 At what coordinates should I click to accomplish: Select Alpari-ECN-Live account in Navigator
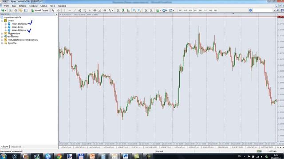tap(19, 30)
